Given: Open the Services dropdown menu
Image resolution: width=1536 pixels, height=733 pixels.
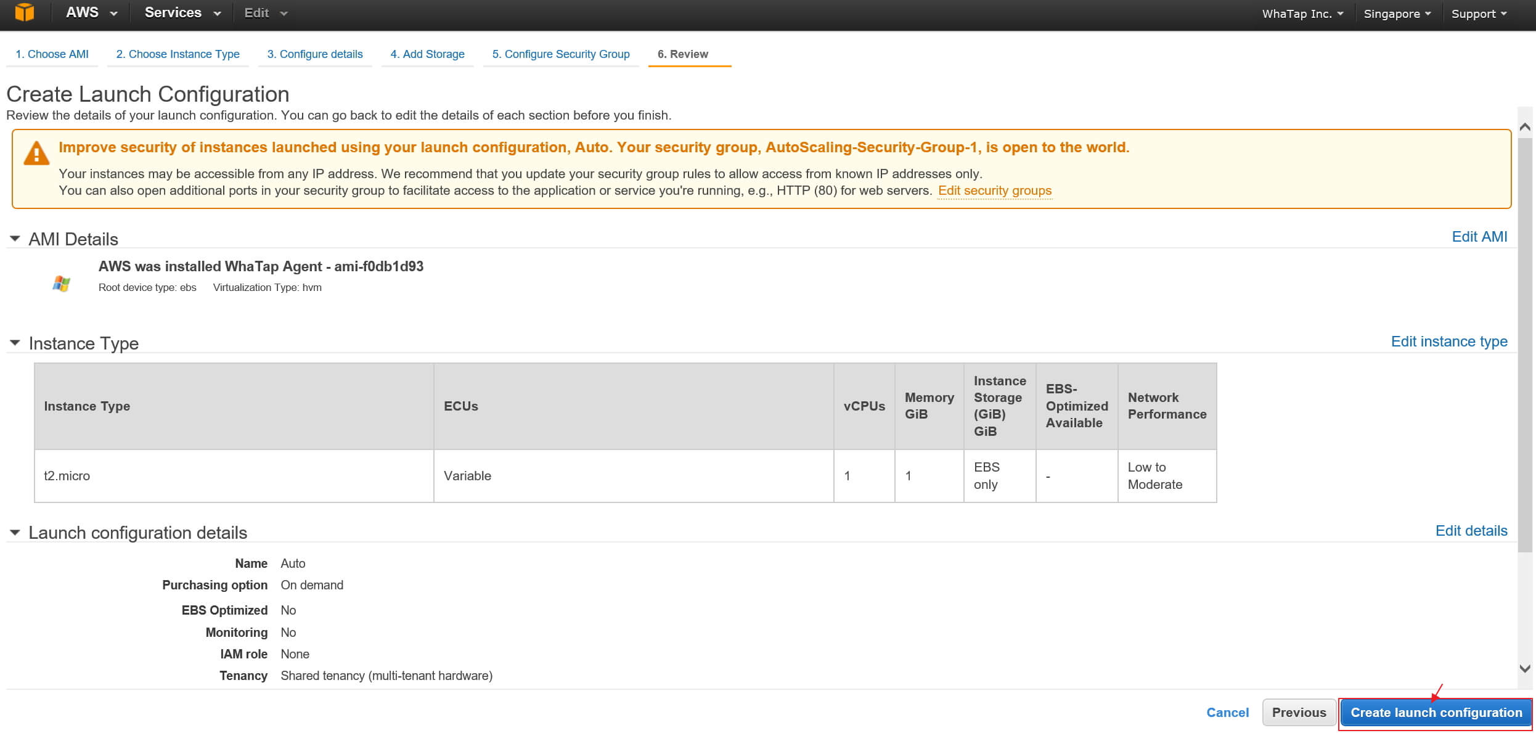Looking at the screenshot, I should tap(182, 13).
